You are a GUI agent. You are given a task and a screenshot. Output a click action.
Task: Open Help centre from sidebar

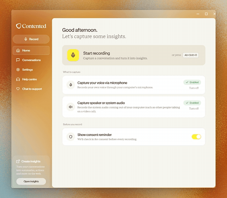31,79
